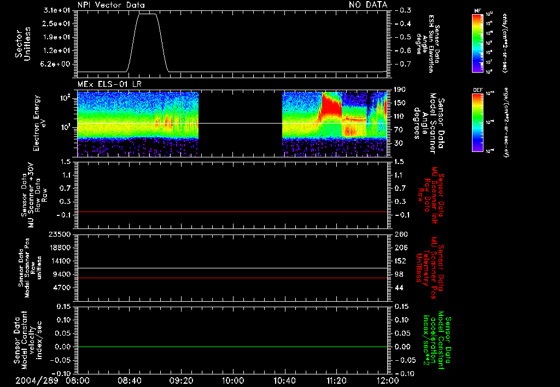This screenshot has height=387, width=560.
Task: Click the '08:40' time axis label
Action: 129,380
